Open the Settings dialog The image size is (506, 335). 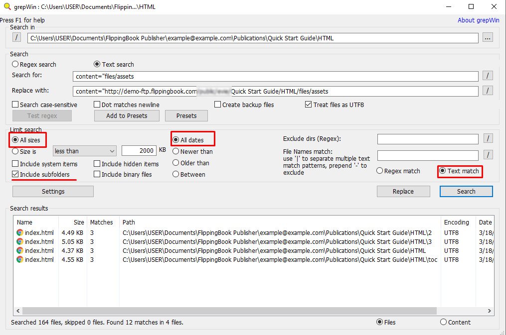point(53,191)
